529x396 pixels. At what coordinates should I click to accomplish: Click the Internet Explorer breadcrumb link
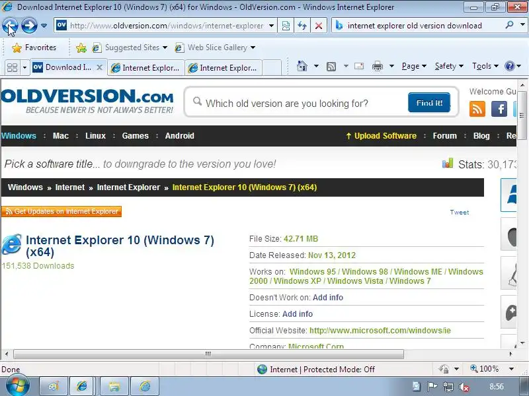click(128, 187)
